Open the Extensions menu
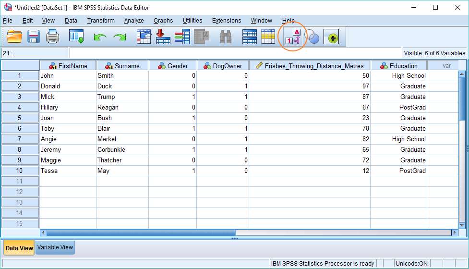 pyautogui.click(x=227, y=21)
